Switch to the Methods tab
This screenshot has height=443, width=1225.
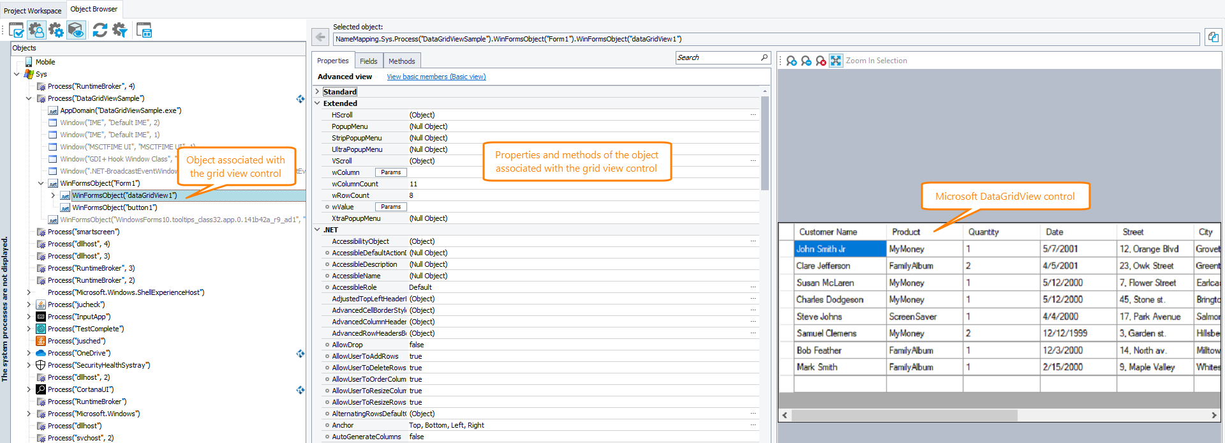coord(401,61)
